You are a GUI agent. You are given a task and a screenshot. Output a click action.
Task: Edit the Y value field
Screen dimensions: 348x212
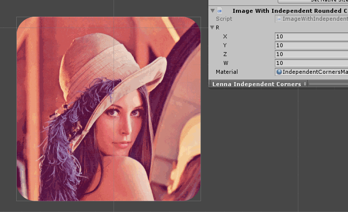point(311,45)
